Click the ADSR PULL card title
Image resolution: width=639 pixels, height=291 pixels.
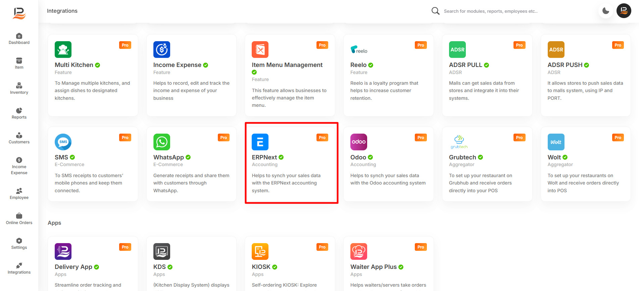pos(465,65)
